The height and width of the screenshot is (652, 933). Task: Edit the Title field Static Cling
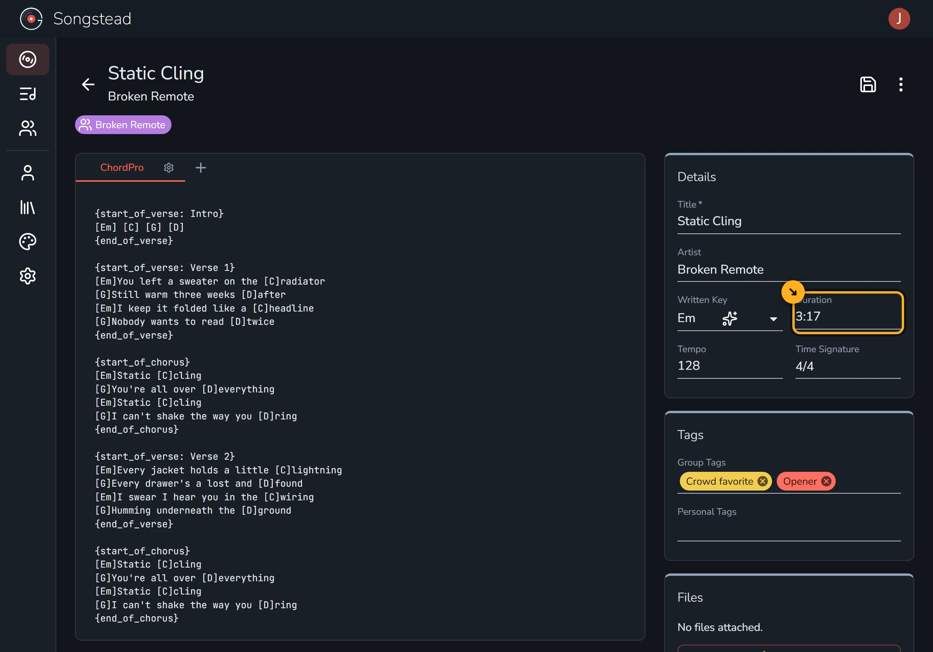coord(788,221)
